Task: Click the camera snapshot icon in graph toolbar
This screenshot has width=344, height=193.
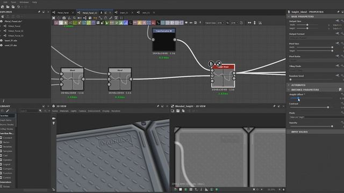Action: [x=64, y=18]
